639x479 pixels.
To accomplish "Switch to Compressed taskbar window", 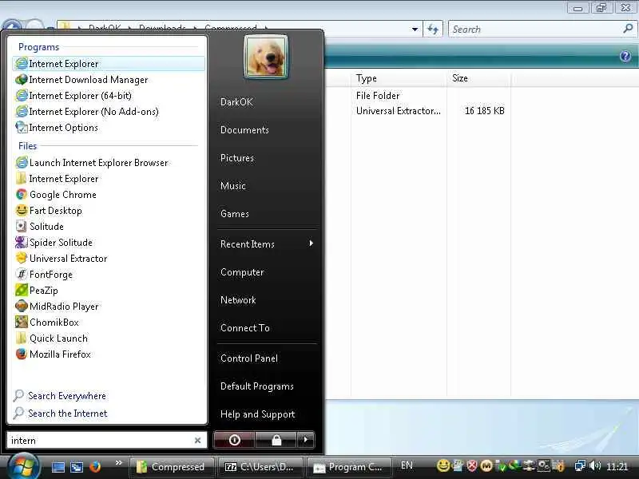I will click(x=172, y=467).
